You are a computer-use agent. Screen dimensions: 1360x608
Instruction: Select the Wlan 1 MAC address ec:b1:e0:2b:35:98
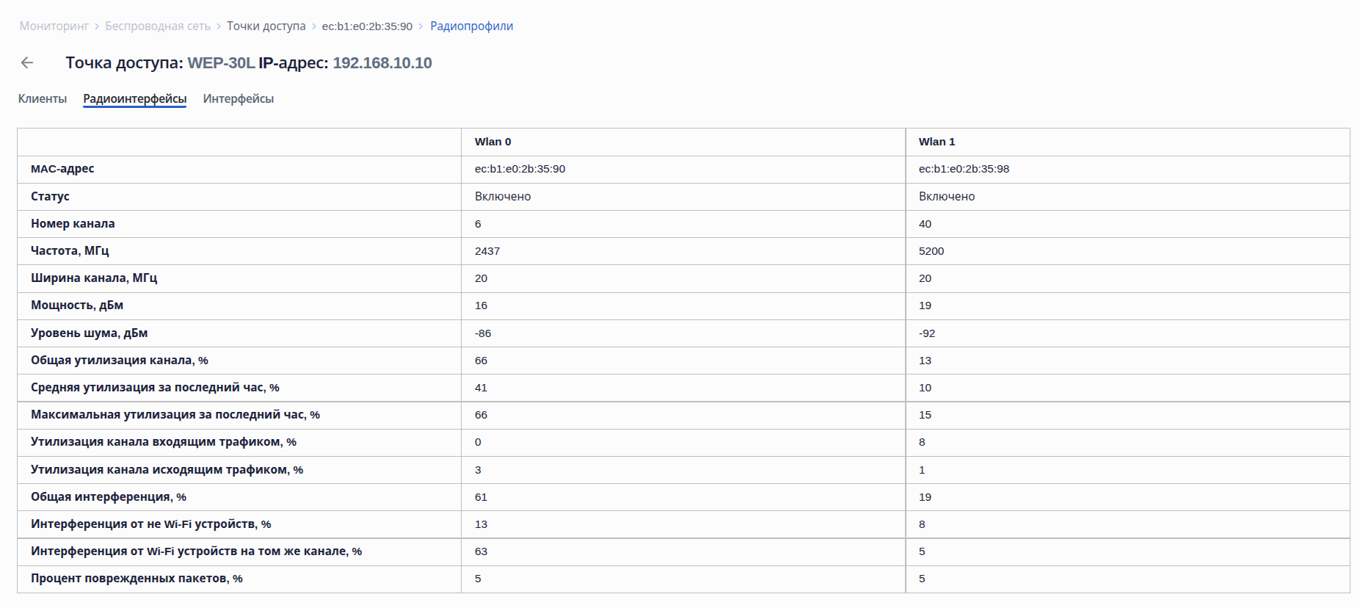(x=964, y=169)
